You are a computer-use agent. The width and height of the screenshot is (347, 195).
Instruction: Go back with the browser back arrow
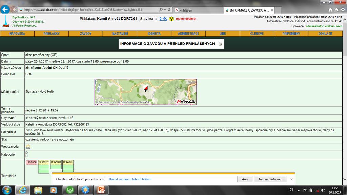[5, 9]
